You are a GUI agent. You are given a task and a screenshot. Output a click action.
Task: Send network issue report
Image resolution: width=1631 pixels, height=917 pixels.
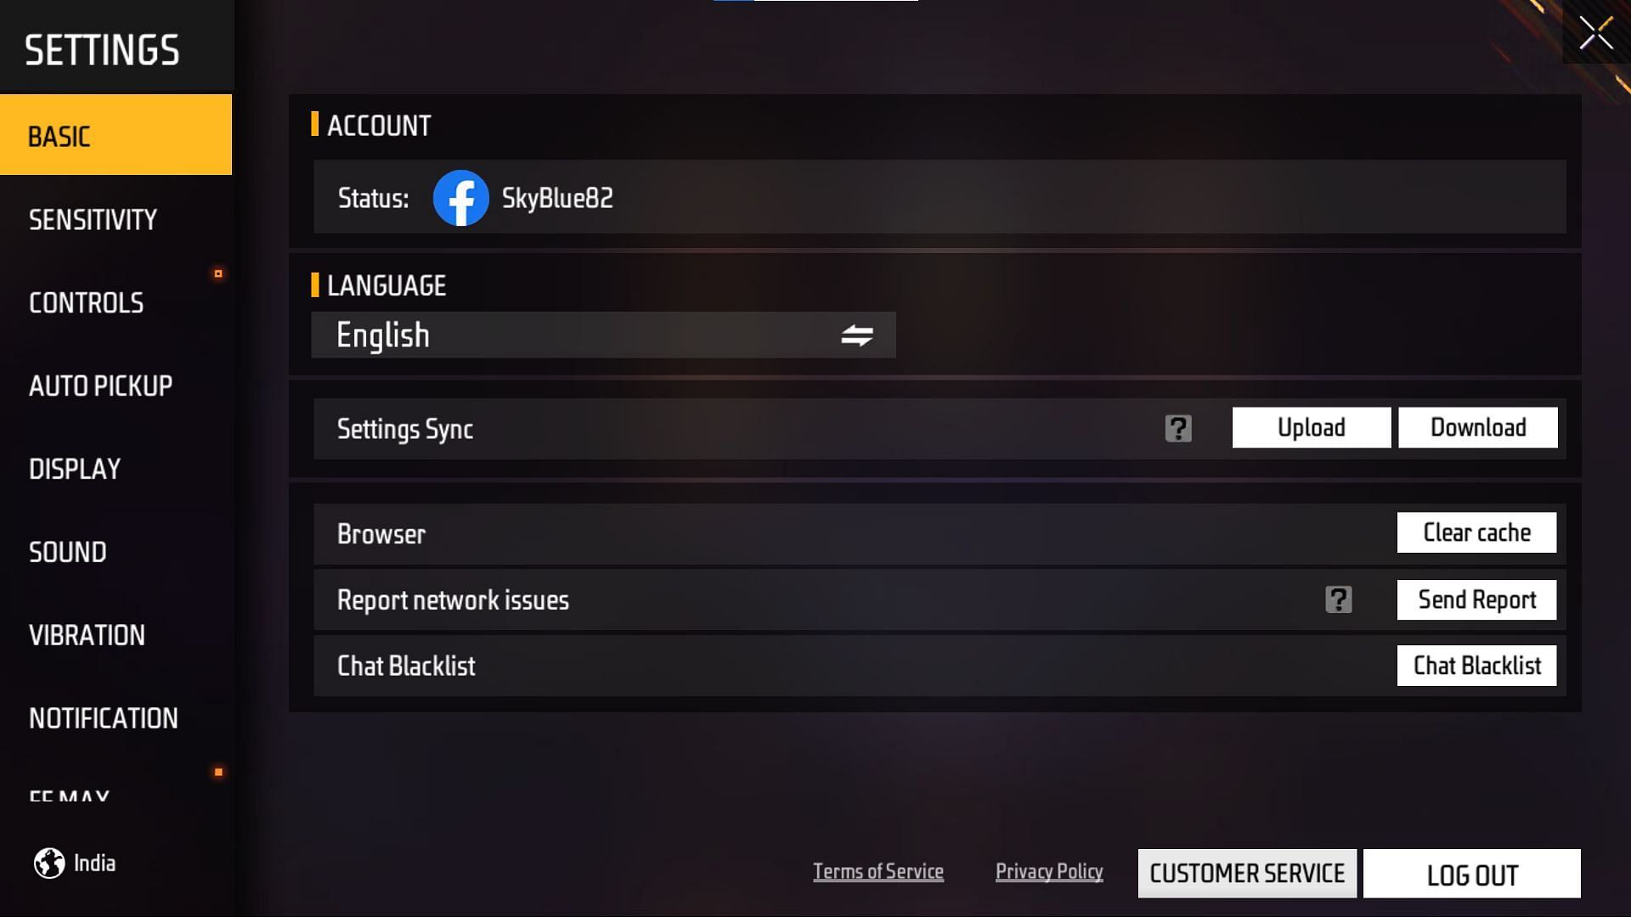tap(1476, 598)
